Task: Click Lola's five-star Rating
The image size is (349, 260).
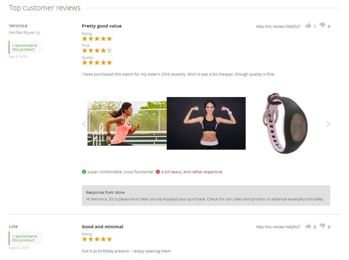Action: 97,239
